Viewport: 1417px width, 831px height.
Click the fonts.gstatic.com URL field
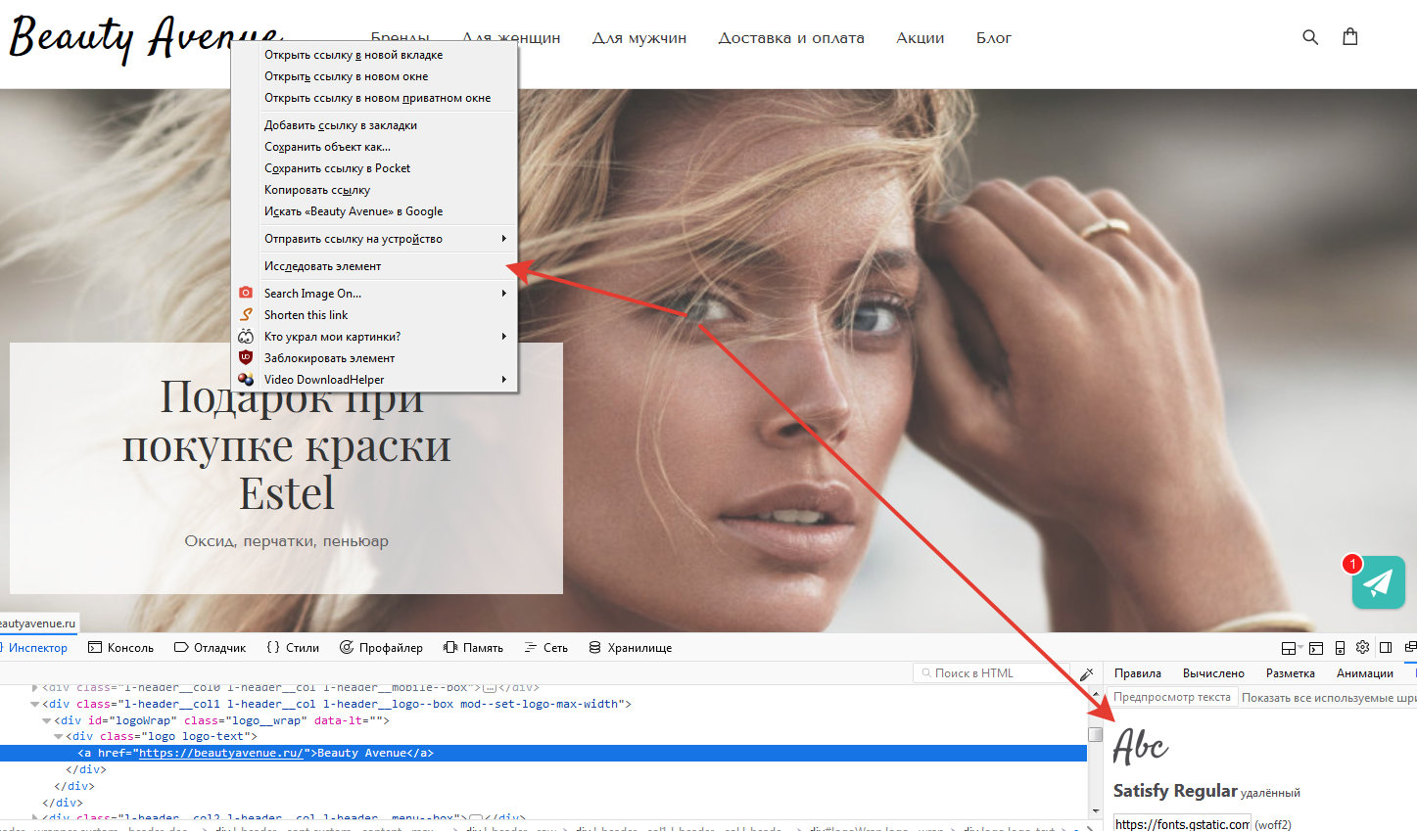point(1182,824)
